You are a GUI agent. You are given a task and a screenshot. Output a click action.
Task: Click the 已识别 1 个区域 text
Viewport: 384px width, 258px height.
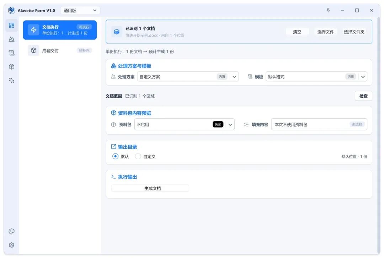tap(140, 96)
